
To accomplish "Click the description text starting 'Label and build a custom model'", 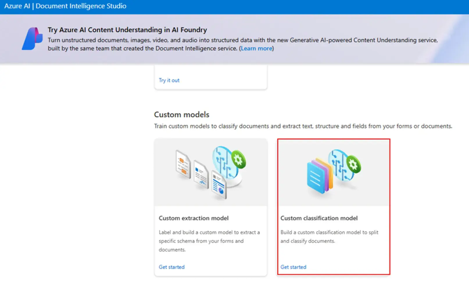I will click(209, 241).
